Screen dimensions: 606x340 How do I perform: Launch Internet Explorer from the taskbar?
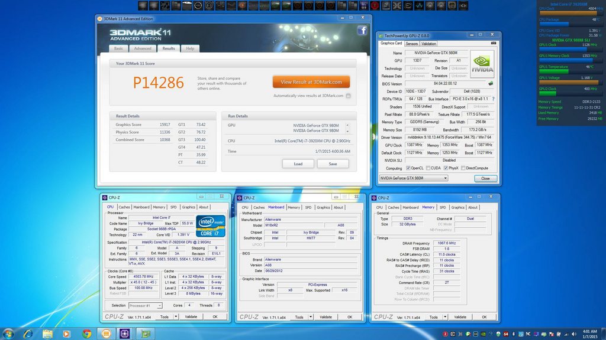[x=28, y=334]
